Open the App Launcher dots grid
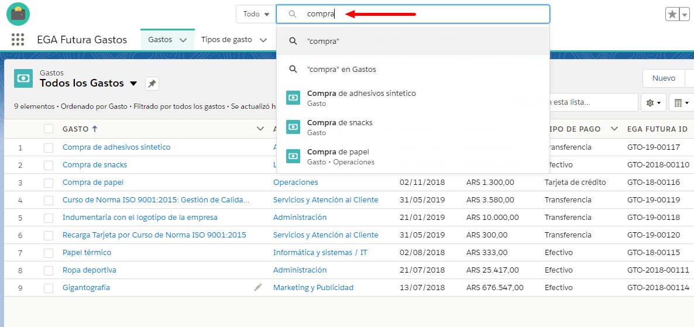The height and width of the screenshot is (327, 694). (x=18, y=39)
